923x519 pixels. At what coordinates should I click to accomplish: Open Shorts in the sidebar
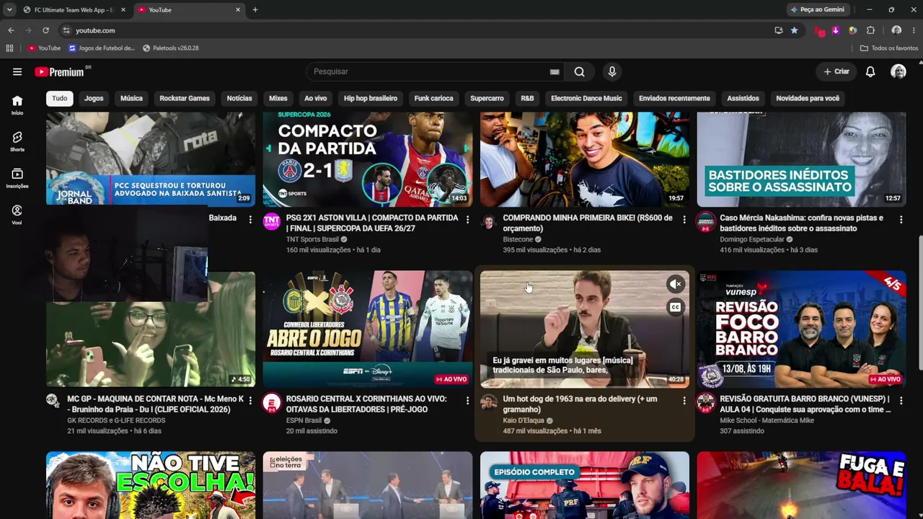(17, 141)
